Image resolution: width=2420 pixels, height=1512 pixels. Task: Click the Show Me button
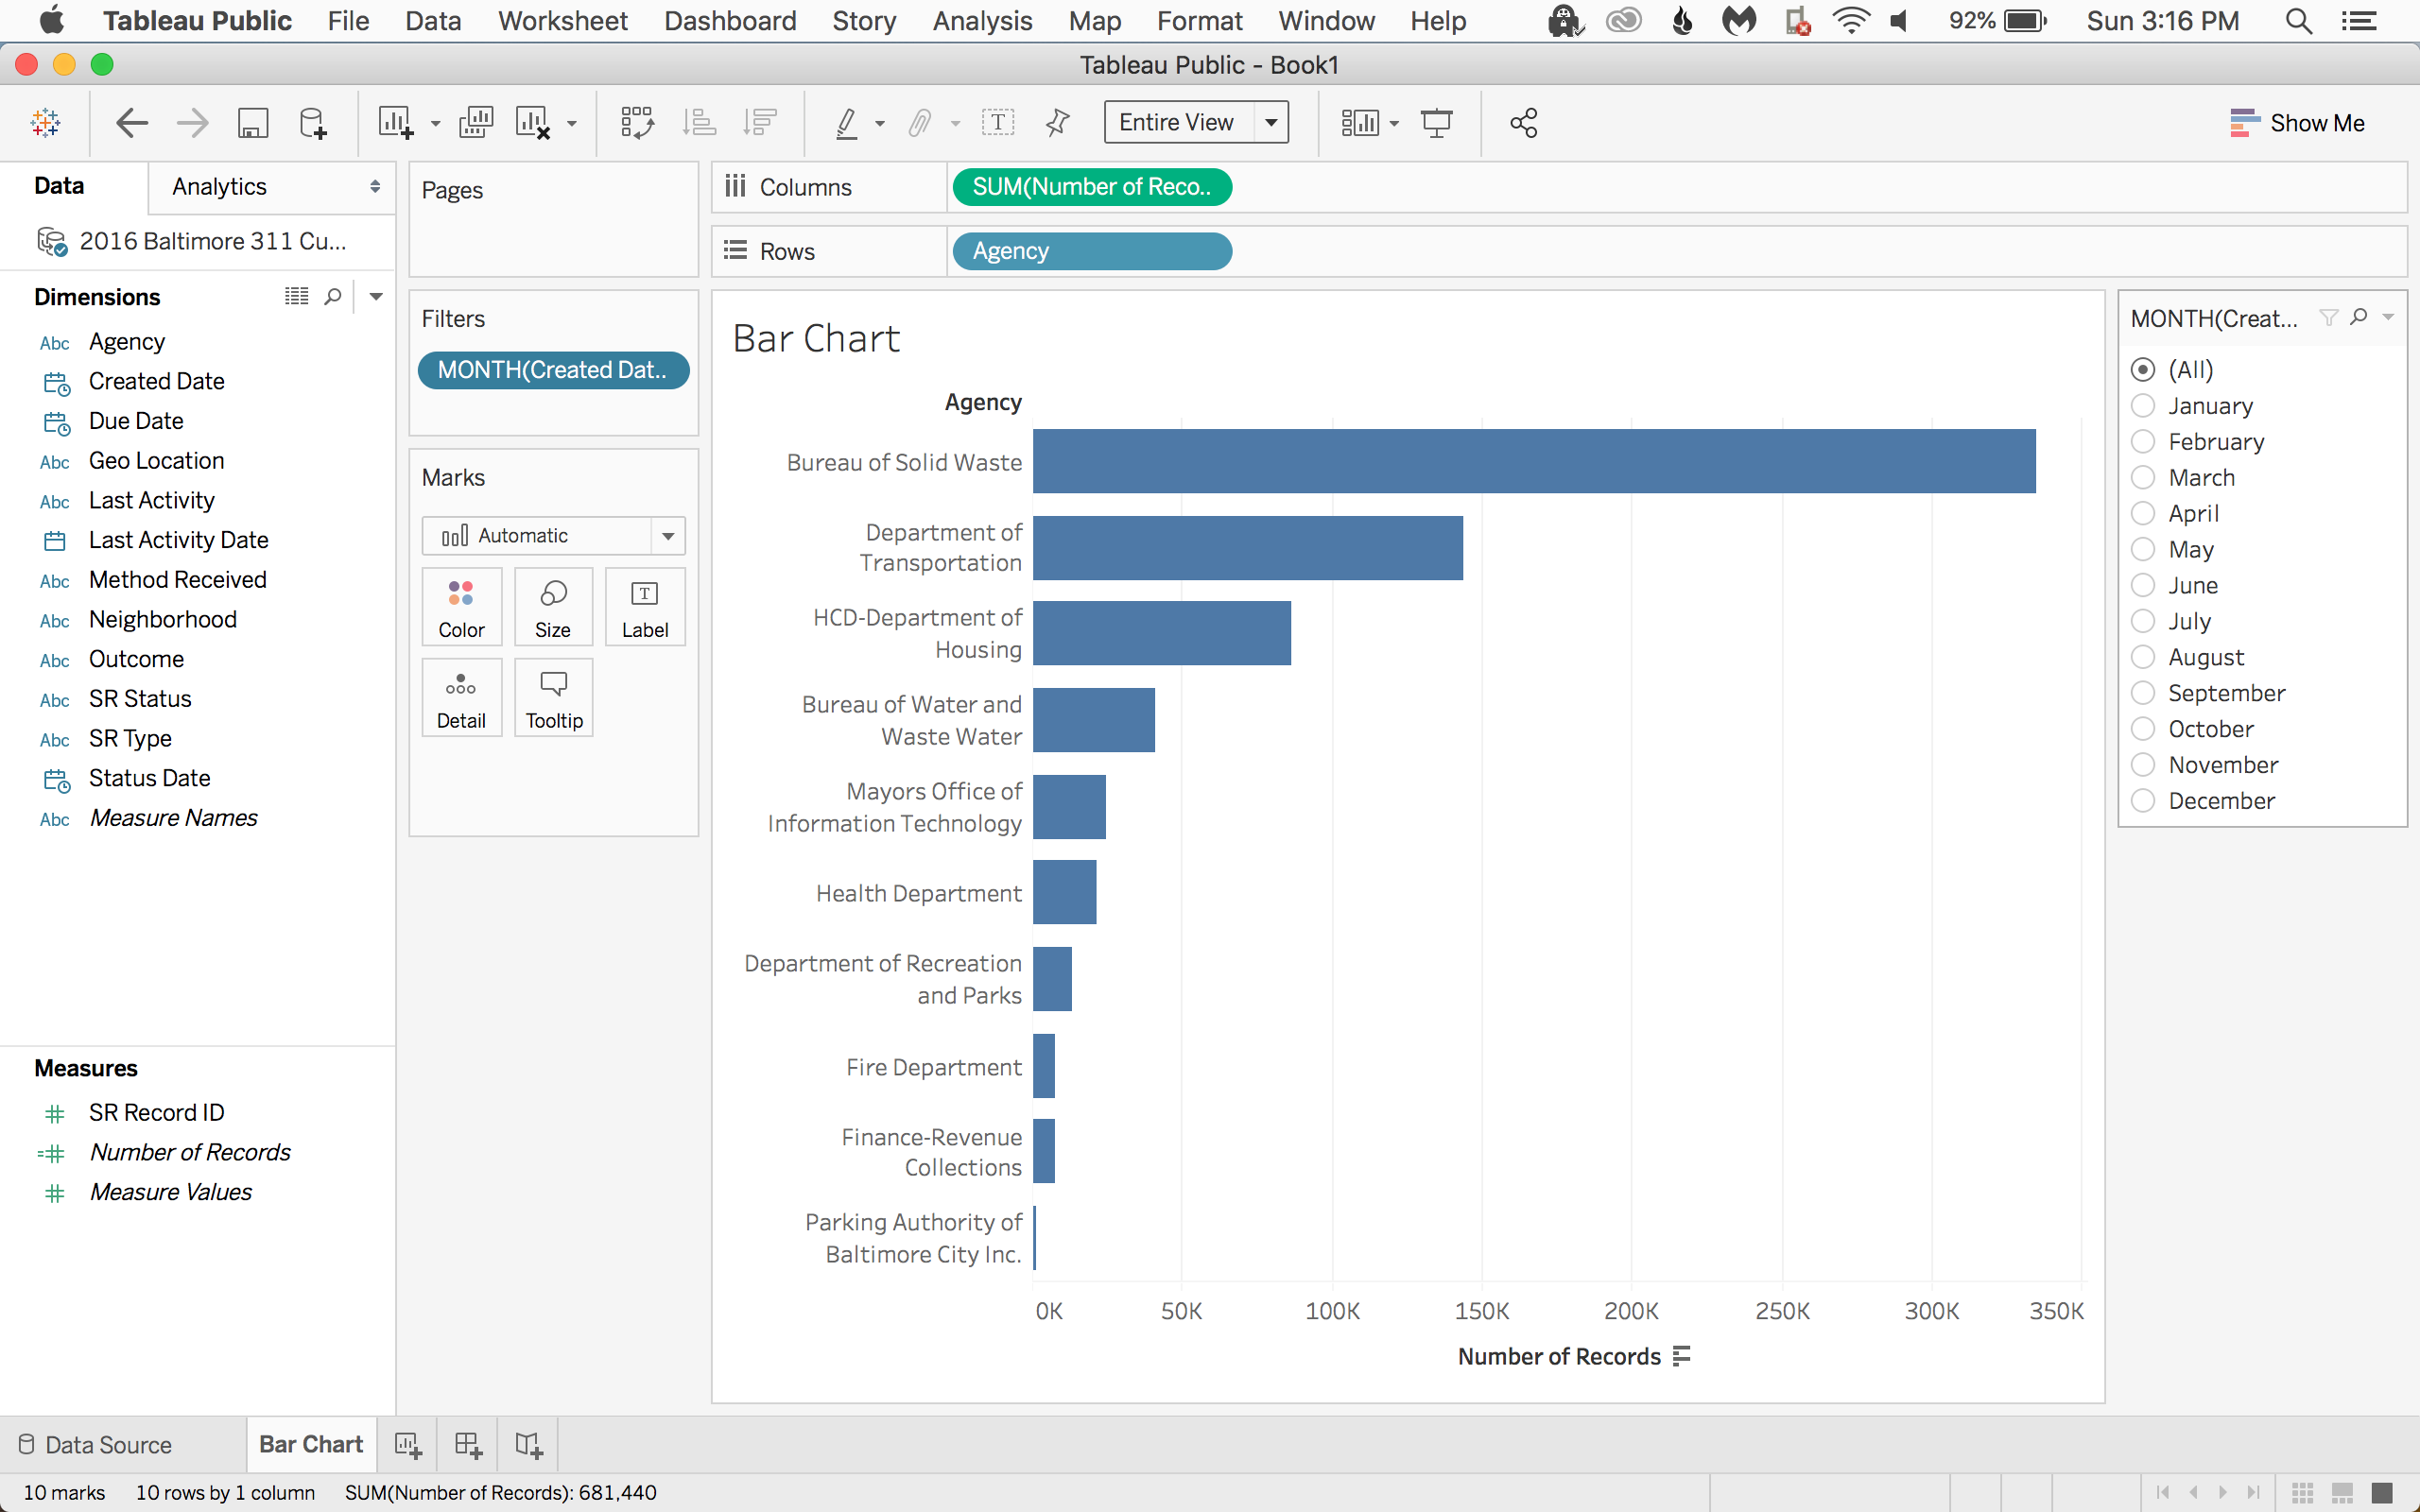(2297, 123)
